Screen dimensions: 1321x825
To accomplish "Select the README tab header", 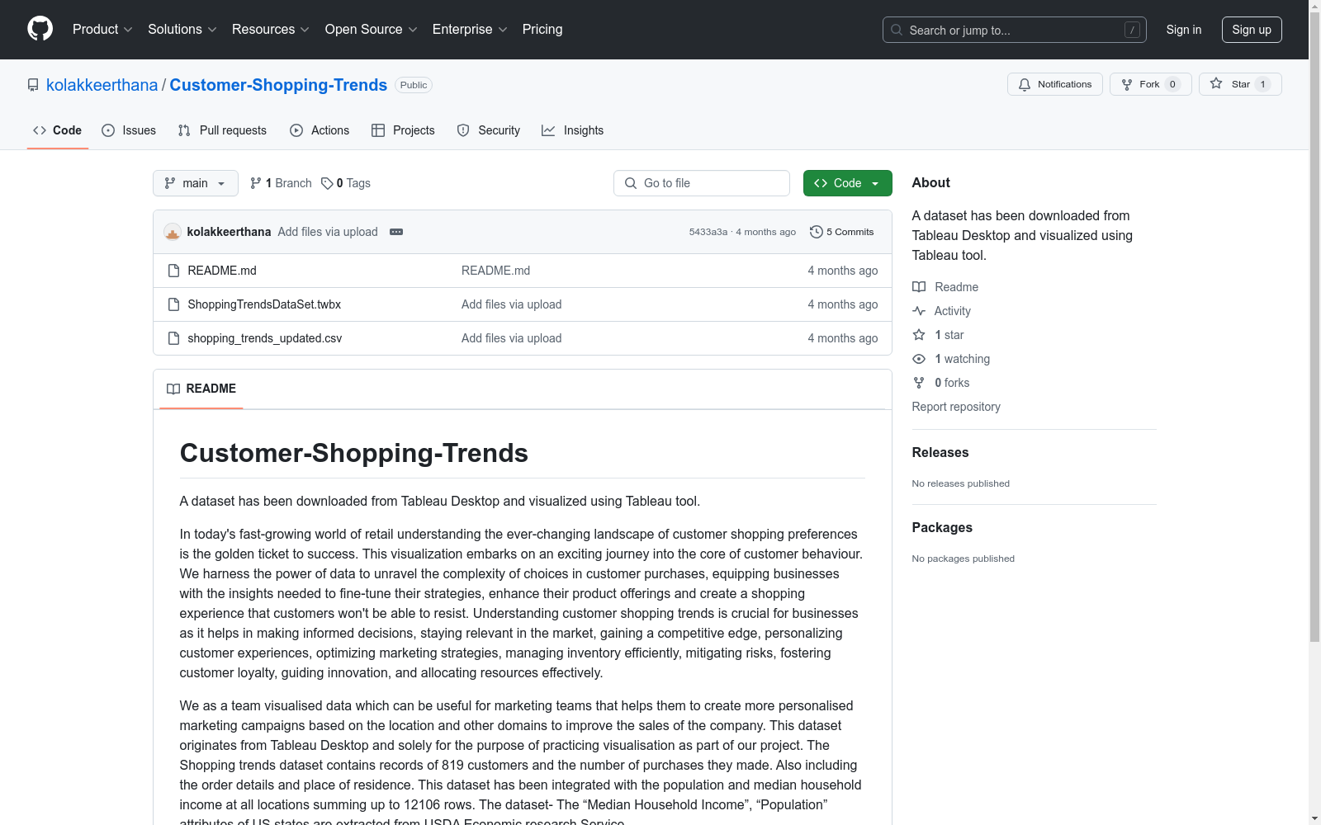I will click(x=201, y=389).
